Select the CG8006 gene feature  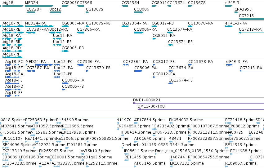coord(139,12)
